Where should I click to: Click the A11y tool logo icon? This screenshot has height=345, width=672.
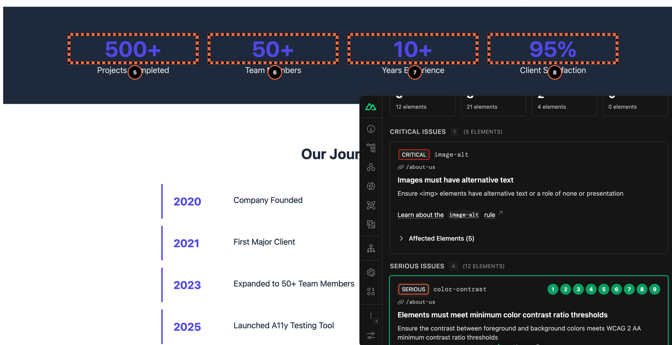tap(371, 107)
